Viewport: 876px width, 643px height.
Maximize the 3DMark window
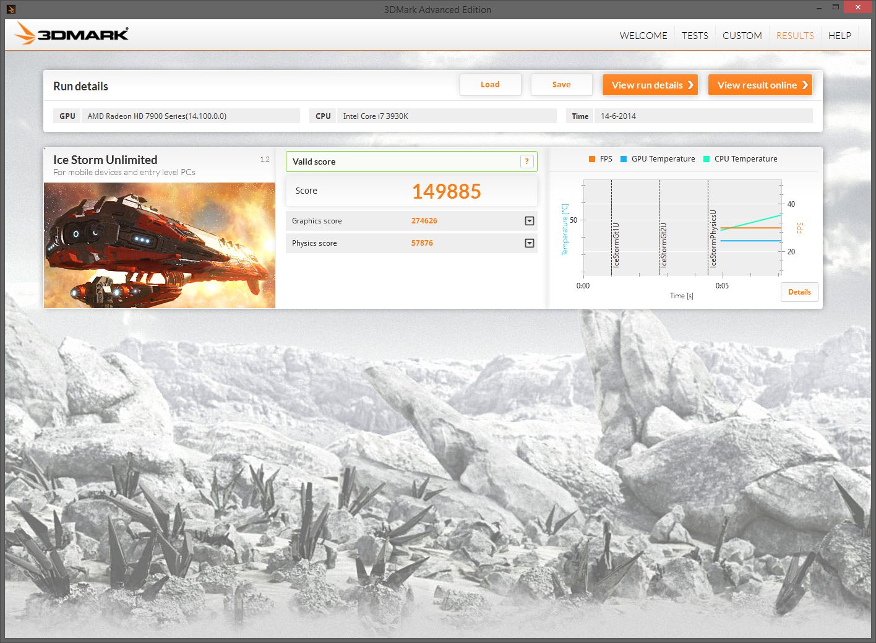click(835, 7)
